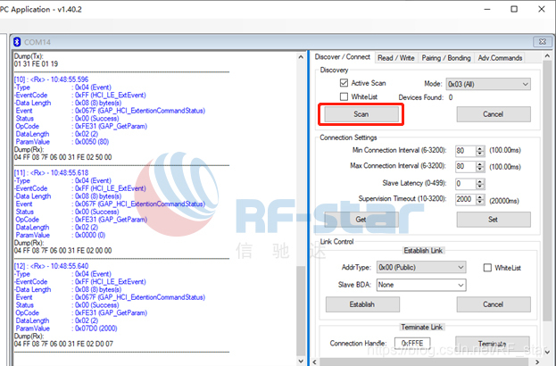Click hex dump ending 02 50 00
556x366 pixels.
point(62,157)
